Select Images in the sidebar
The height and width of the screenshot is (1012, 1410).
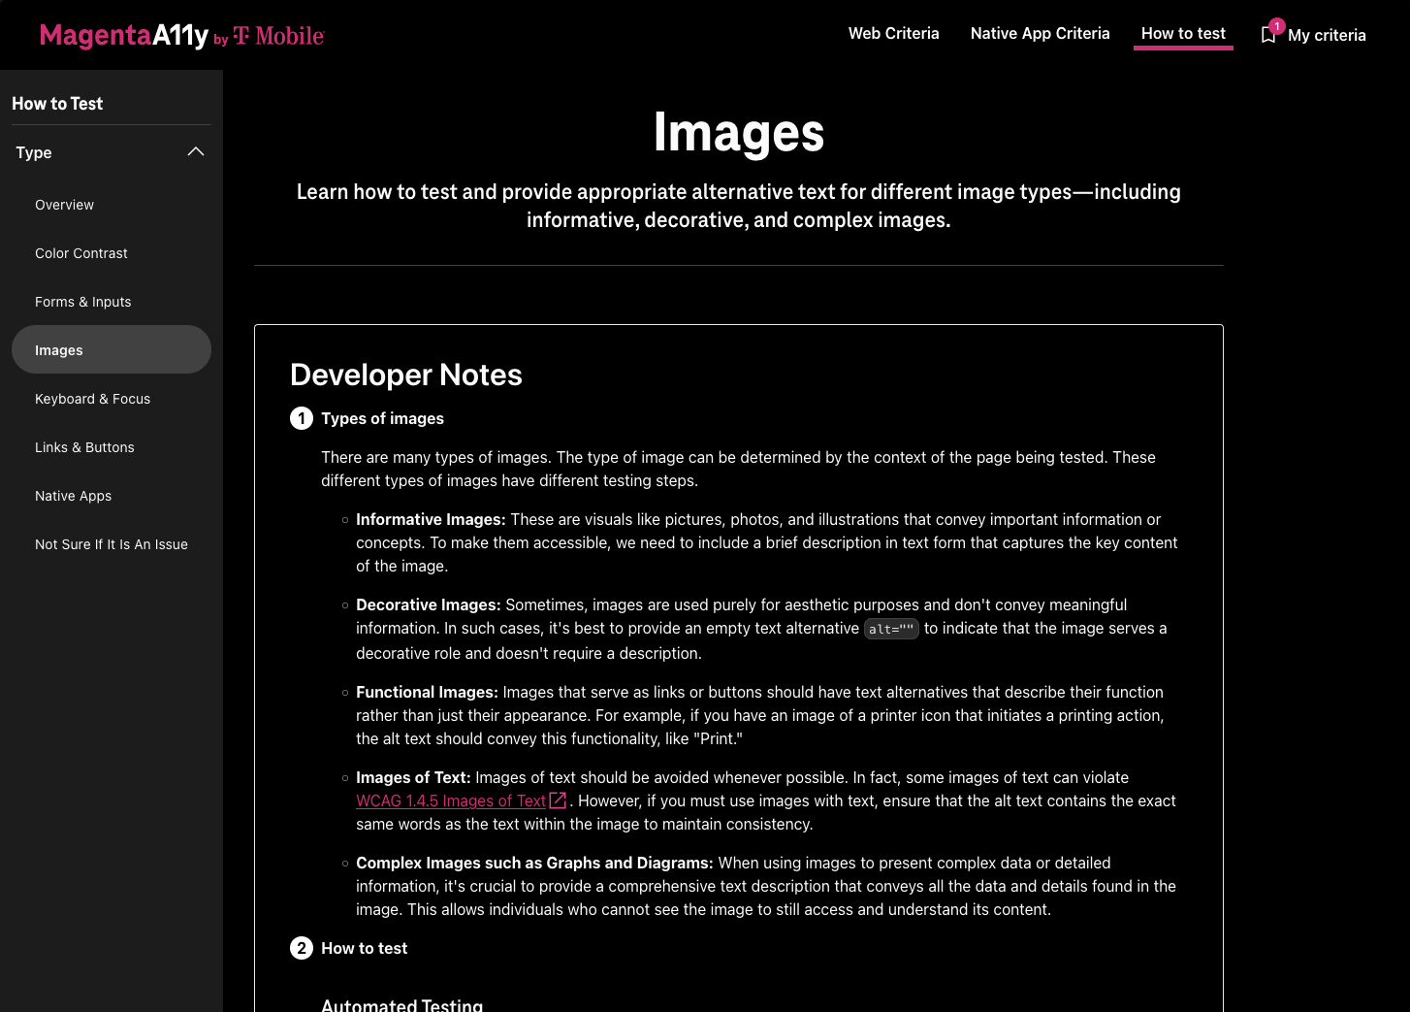coord(112,349)
